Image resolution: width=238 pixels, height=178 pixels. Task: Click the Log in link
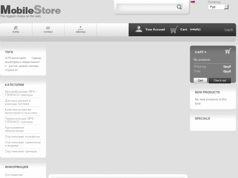tap(229, 29)
